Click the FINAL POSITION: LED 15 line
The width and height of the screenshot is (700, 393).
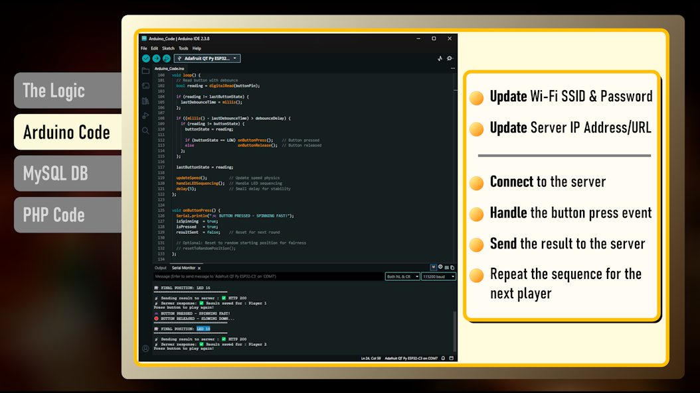(x=182, y=288)
